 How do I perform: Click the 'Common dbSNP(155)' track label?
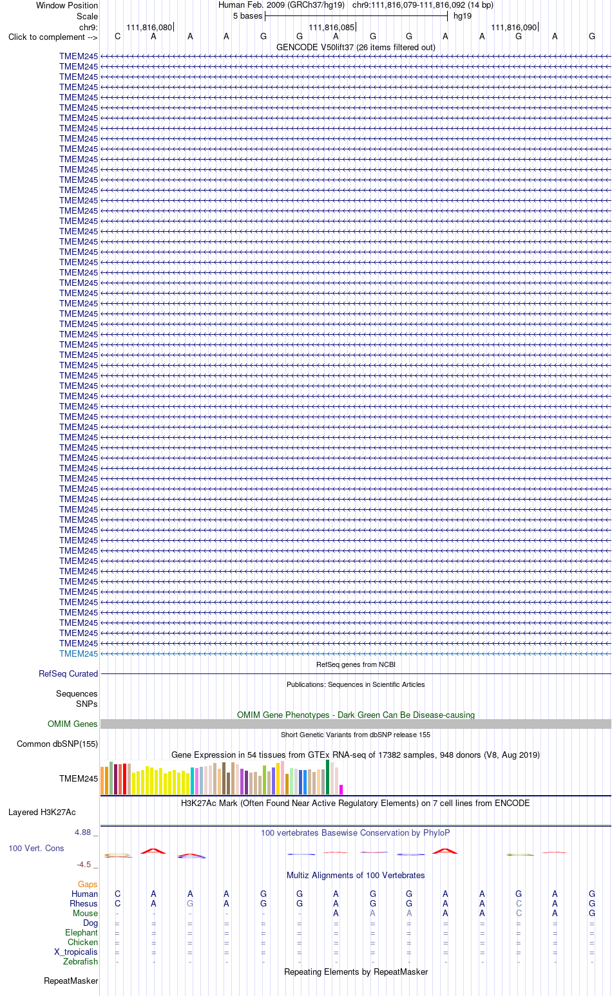pyautogui.click(x=57, y=744)
